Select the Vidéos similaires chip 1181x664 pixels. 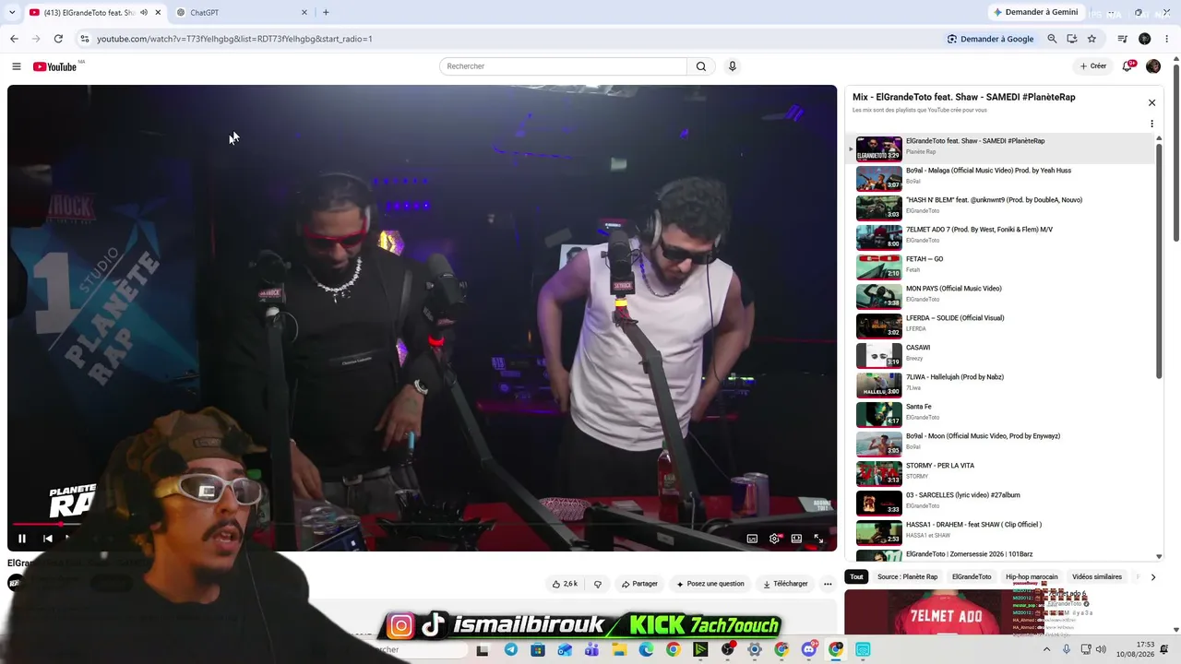pos(1098,577)
